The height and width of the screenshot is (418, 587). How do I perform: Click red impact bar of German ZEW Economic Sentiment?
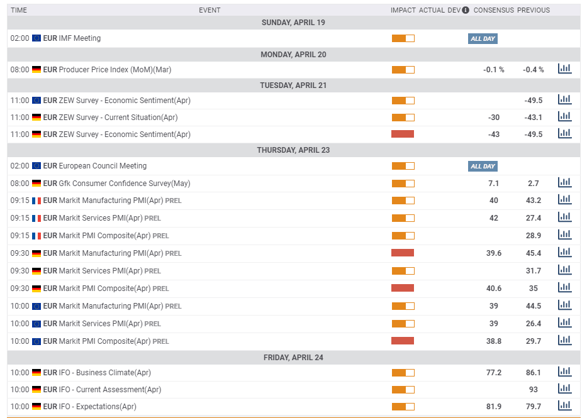coord(403,134)
